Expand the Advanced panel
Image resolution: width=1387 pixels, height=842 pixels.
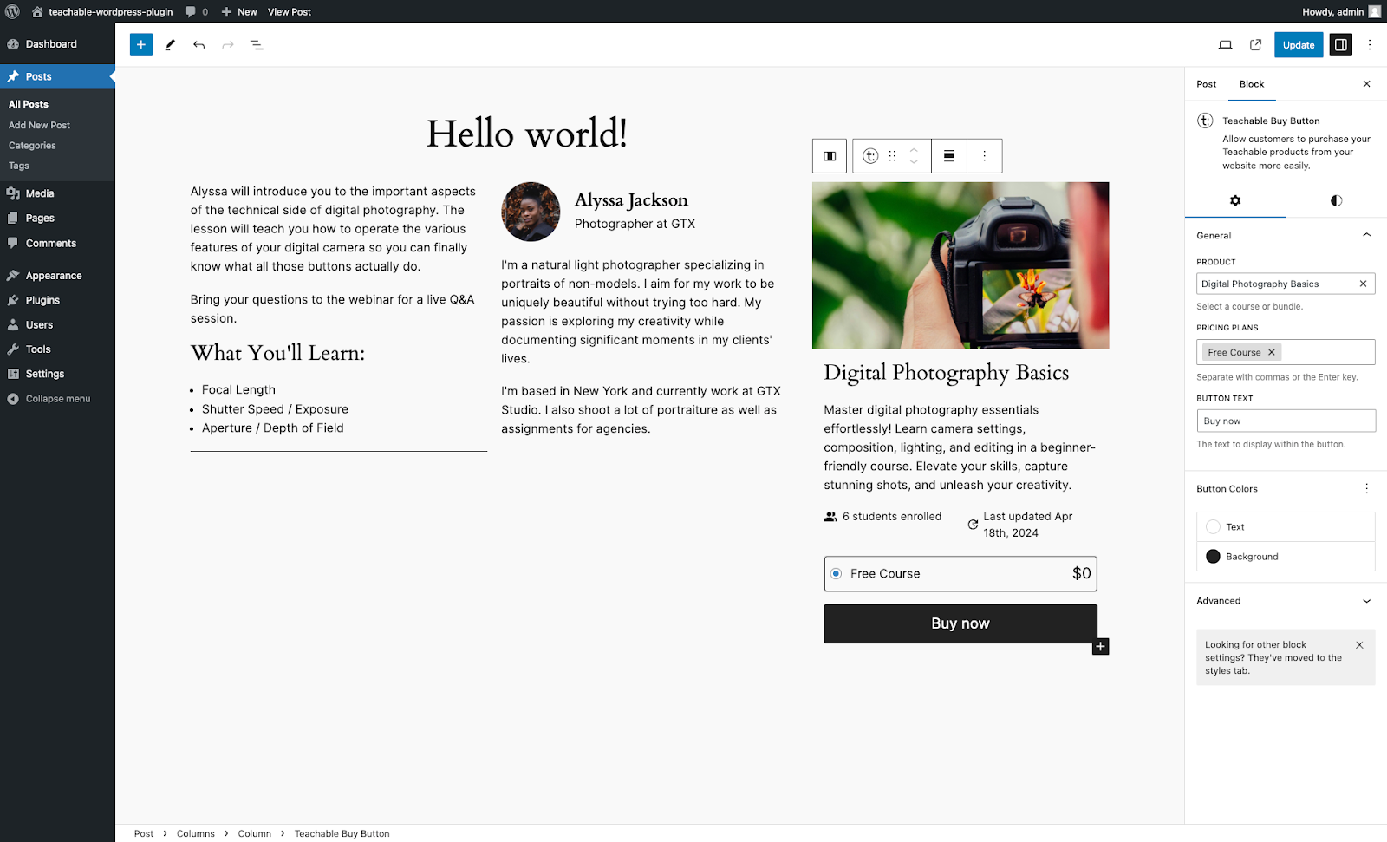1286,601
